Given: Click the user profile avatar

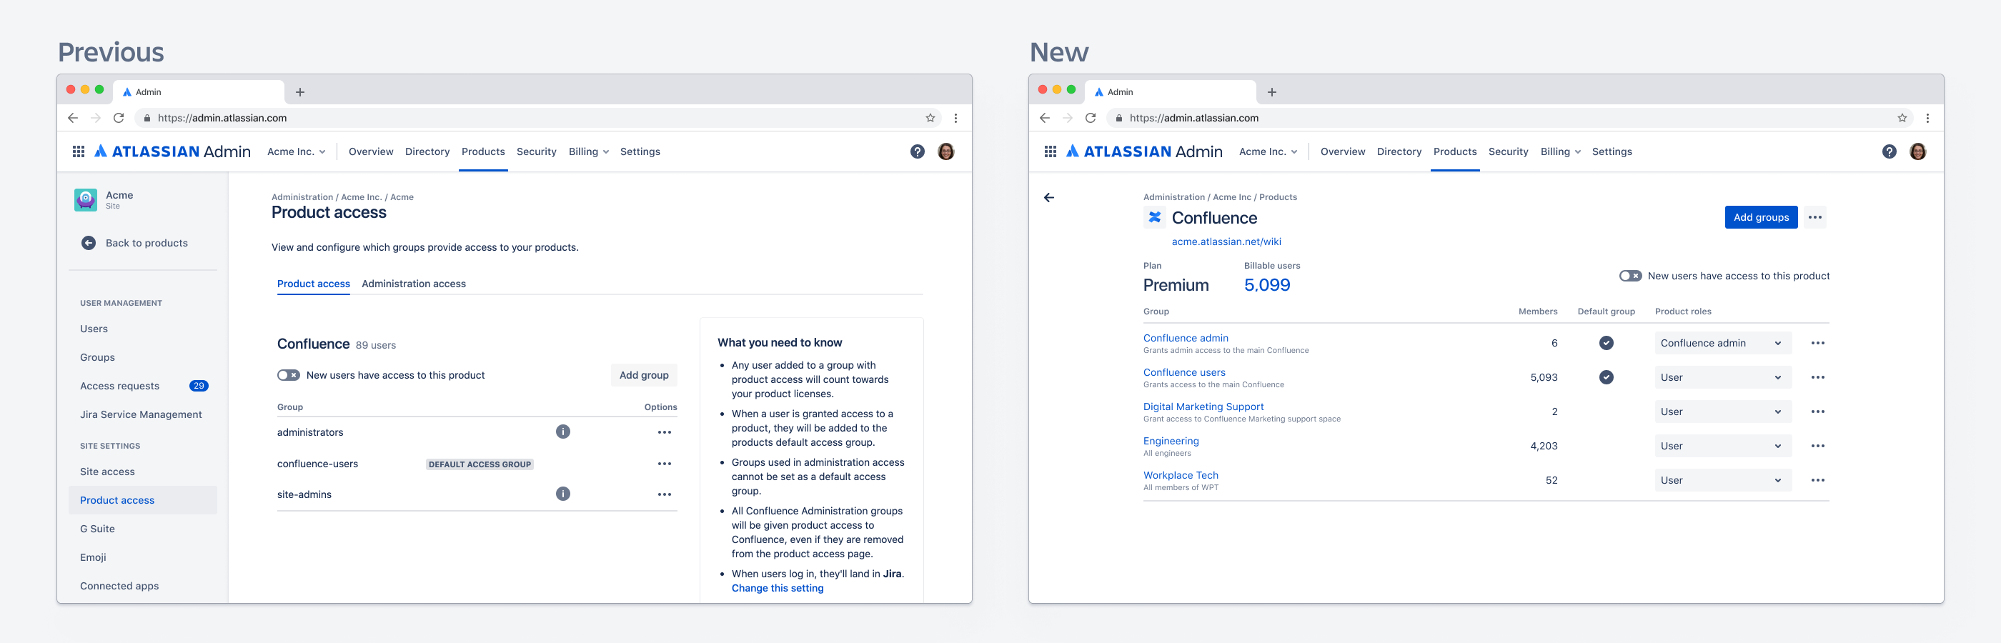Looking at the screenshot, I should tap(946, 151).
